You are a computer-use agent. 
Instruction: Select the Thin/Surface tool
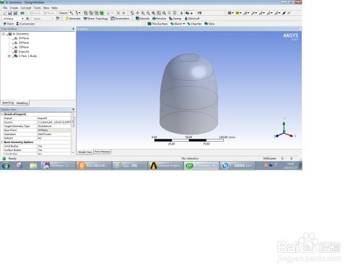point(157,24)
